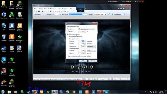167x94 pixels.
Task: Click the minus icon beside brush width
Action: 53,14
